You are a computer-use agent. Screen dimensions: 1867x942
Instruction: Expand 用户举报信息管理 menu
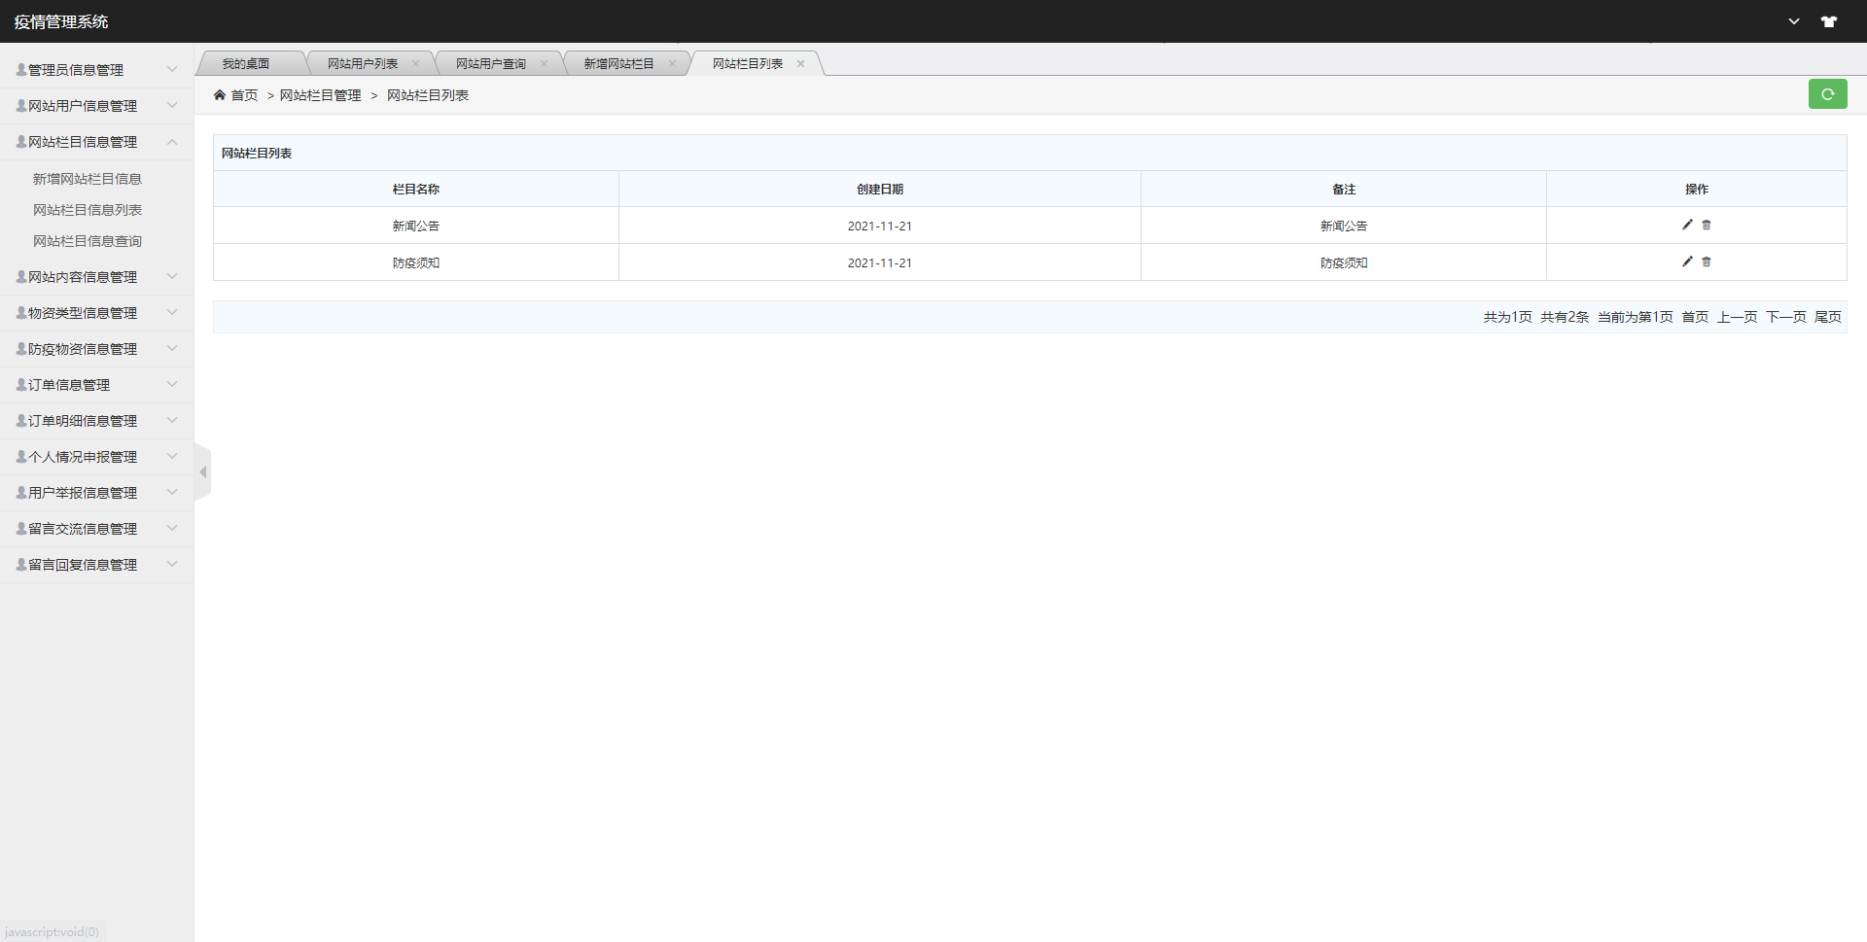click(96, 493)
